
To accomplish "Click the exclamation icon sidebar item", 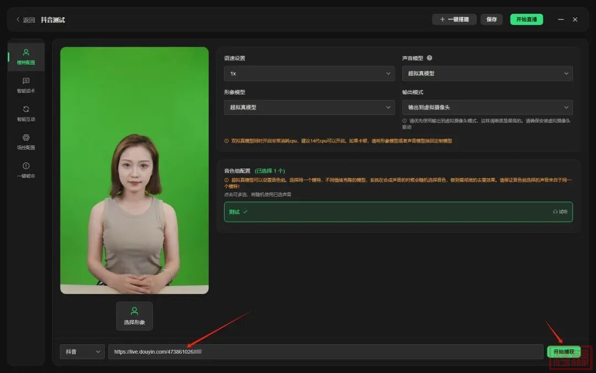I will tap(26, 170).
